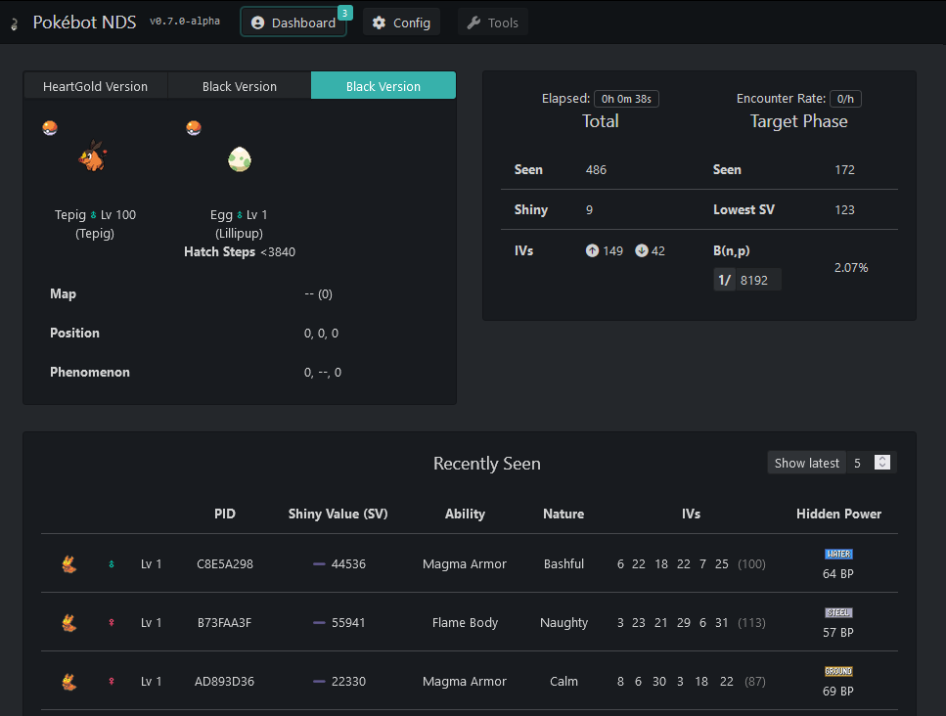
Task: Click the Poké Ball icon above Tepig
Action: click(x=50, y=128)
